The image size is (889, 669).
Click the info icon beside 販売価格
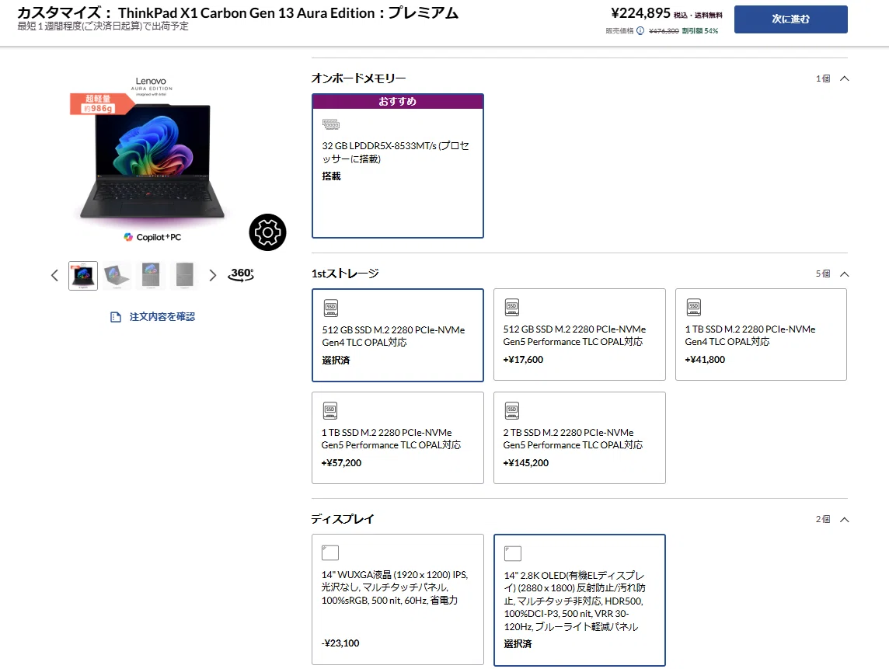(x=640, y=30)
